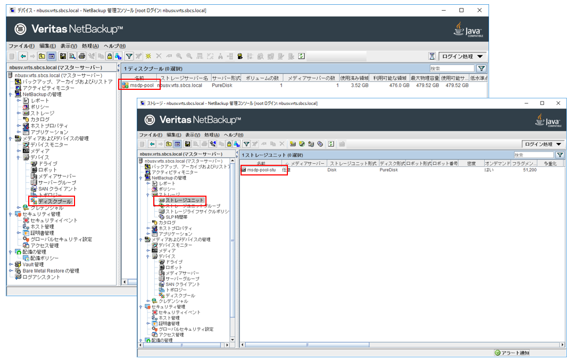Click padlock icon in Storage window toolbar
Image resolution: width=571 pixels, height=361 pixels.
(x=229, y=144)
